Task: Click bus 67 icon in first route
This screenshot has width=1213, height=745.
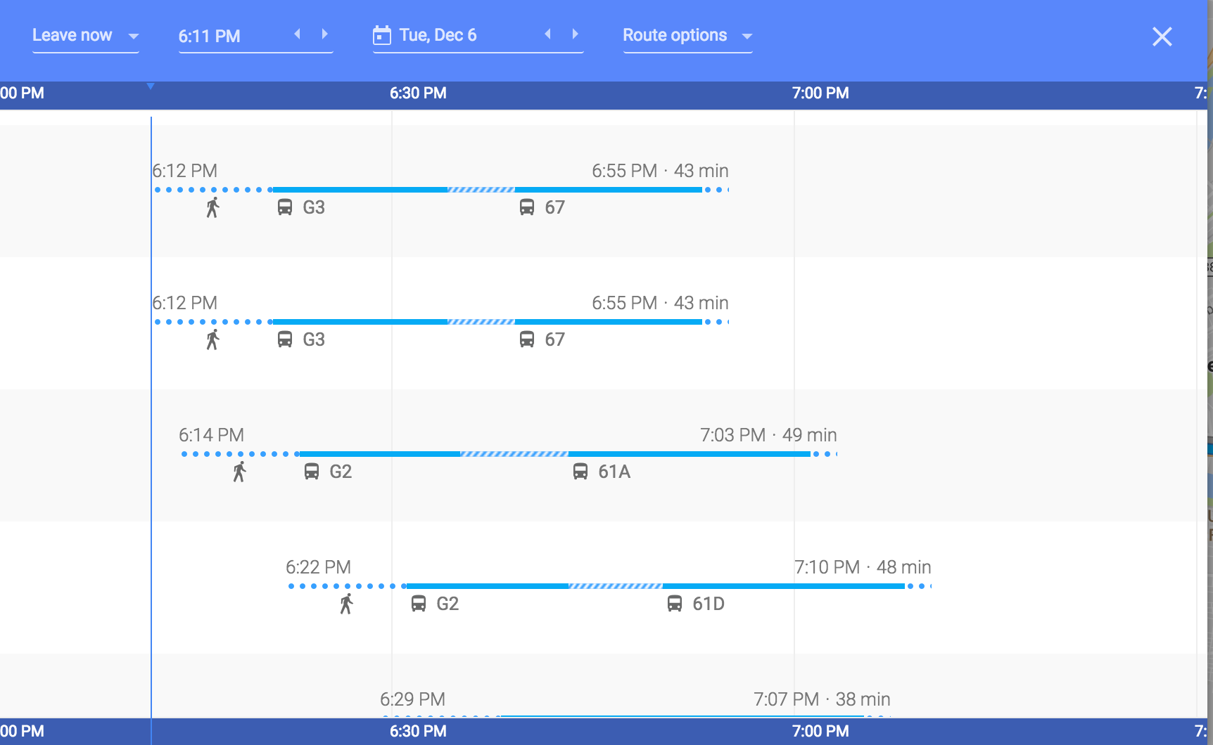Action: tap(527, 207)
